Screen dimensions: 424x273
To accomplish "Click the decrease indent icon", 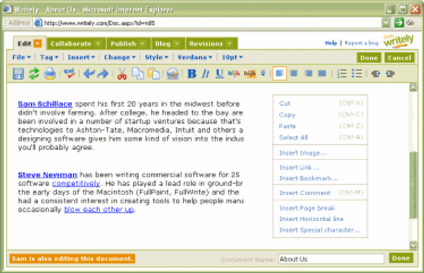I will pos(375,74).
